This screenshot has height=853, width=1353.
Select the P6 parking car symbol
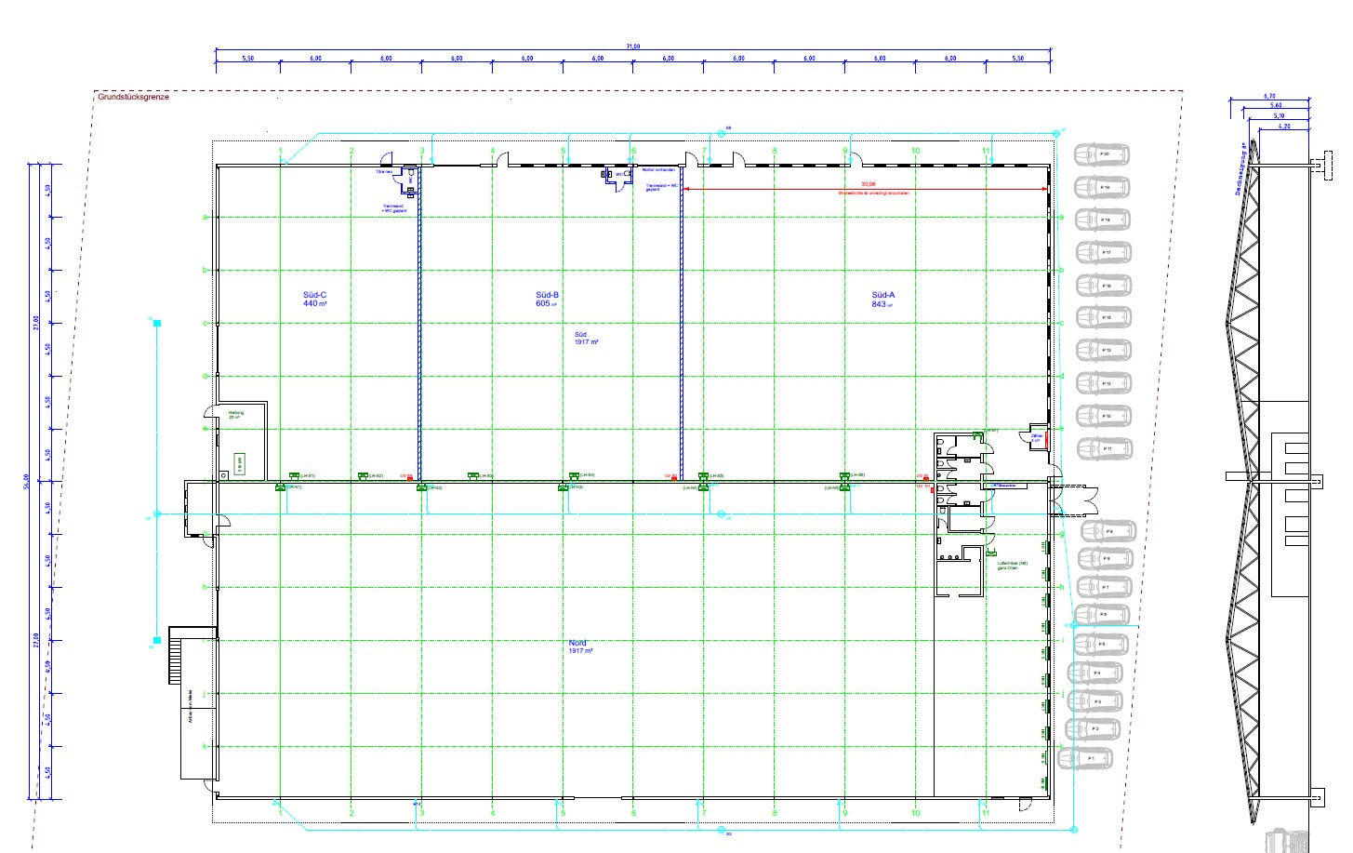point(1101,616)
